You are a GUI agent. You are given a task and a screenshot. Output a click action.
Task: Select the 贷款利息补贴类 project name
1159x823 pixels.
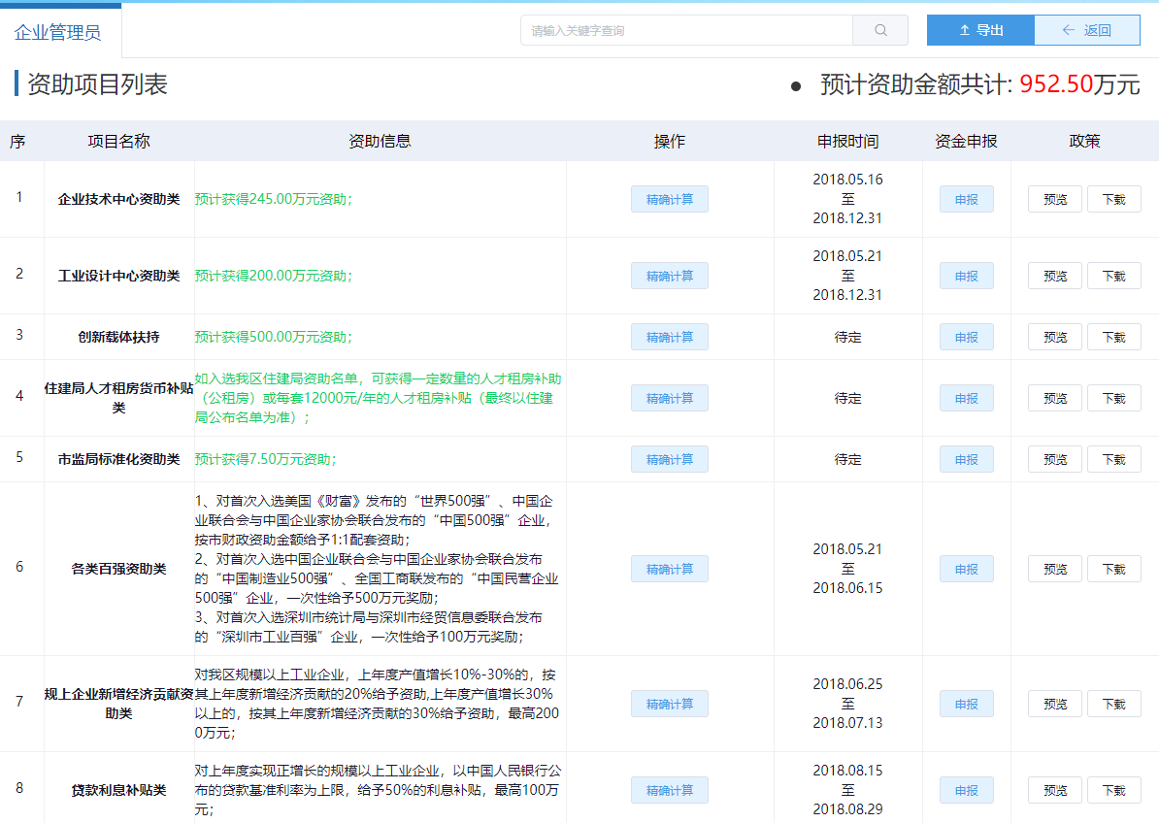(118, 790)
